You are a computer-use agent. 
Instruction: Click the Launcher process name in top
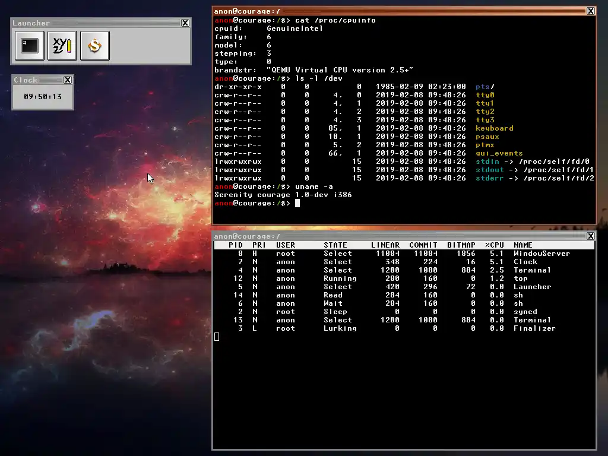(533, 287)
